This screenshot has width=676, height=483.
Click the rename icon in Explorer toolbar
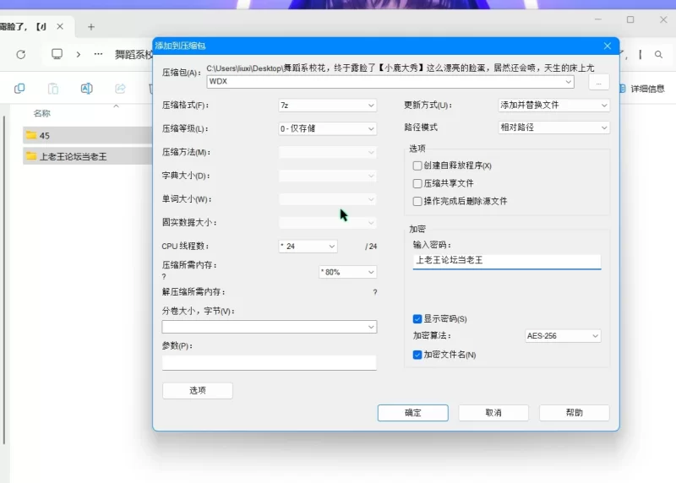coord(86,89)
